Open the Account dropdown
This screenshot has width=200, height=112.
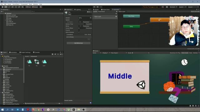(x=173, y=7)
